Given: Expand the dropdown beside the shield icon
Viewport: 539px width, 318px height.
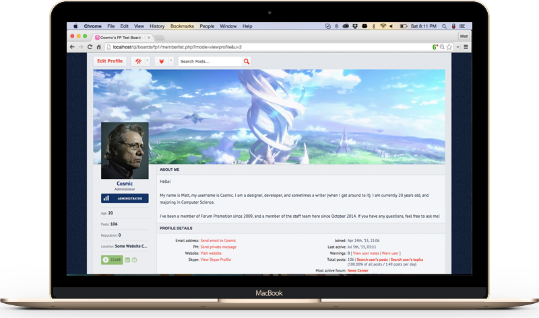Looking at the screenshot, I should 171,61.
